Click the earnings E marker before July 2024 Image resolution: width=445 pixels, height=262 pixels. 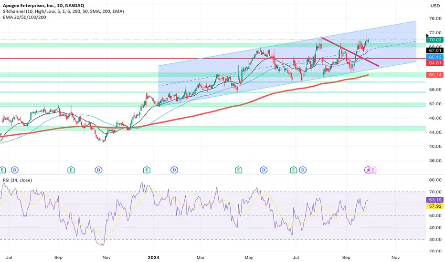[293, 170]
